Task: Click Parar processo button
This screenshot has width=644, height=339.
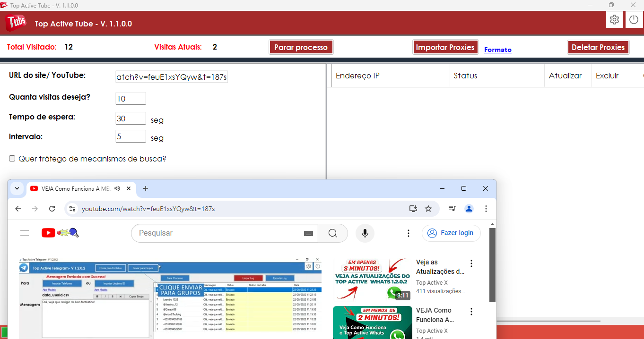Action: coord(301,47)
